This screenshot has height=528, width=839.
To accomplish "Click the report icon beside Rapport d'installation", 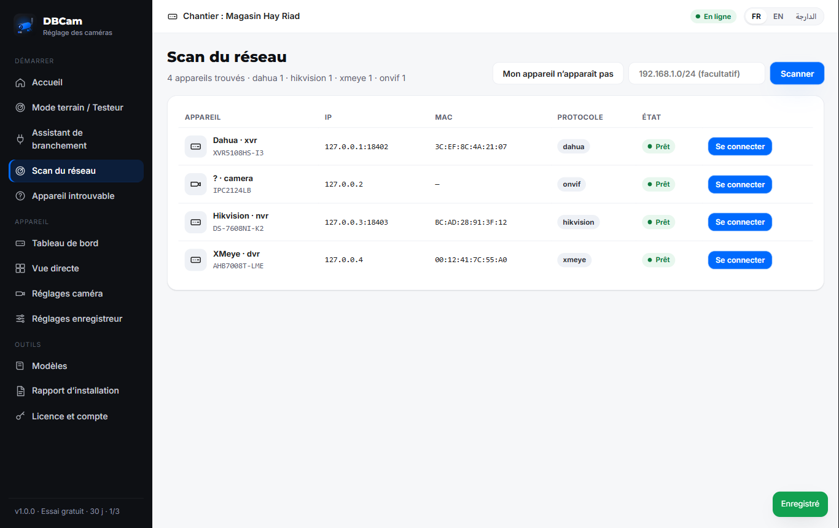I will pos(20,391).
